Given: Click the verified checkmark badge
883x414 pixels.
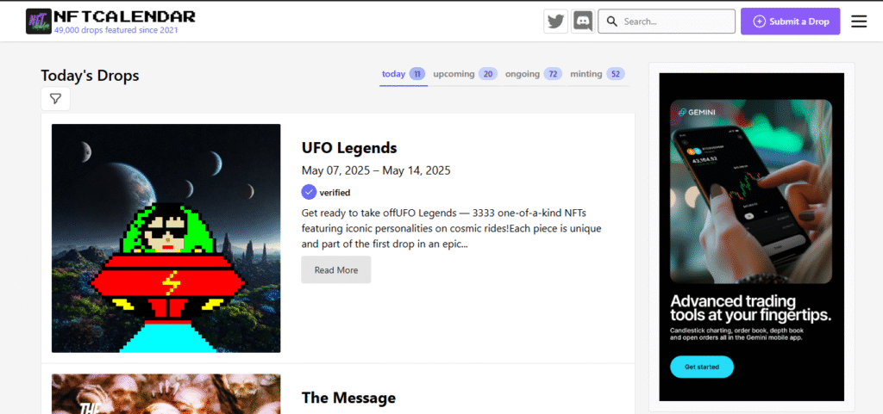Looking at the screenshot, I should 309,192.
